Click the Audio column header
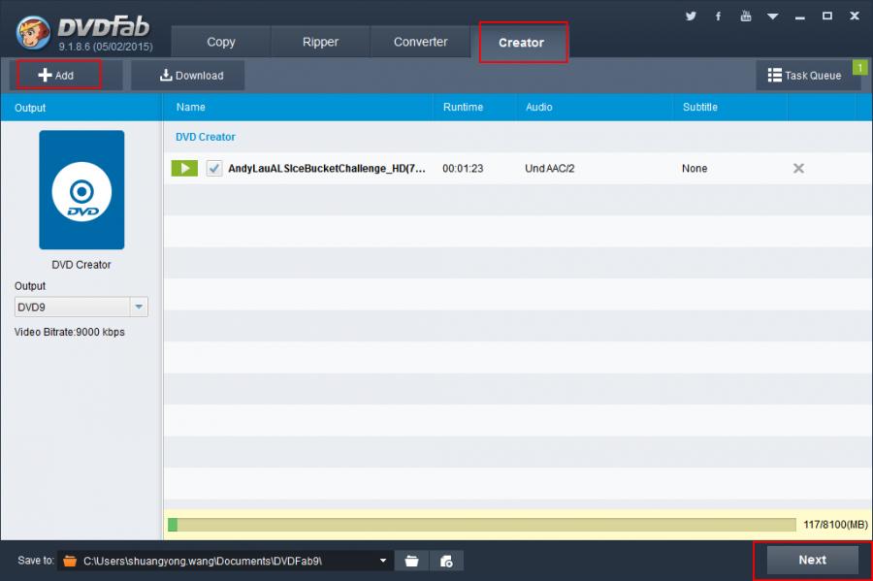The image size is (873, 581). 539,107
